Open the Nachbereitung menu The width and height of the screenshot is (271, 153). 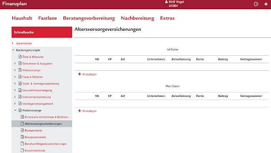click(138, 18)
